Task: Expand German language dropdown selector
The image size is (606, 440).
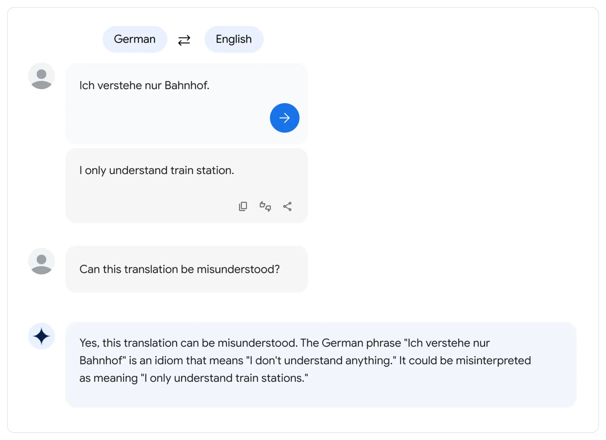Action: (135, 39)
